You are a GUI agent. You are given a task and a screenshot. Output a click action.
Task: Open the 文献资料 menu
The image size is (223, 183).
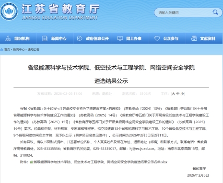click(208, 38)
